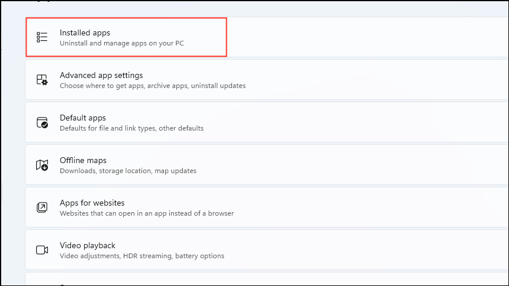509x286 pixels.
Task: Click "Downloads, storage location, map updates" text
Action: (x=128, y=171)
